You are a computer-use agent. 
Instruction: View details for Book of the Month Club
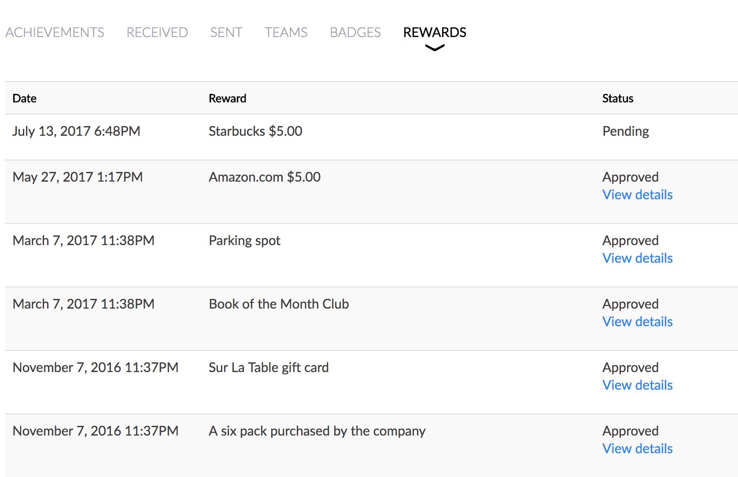coord(637,321)
